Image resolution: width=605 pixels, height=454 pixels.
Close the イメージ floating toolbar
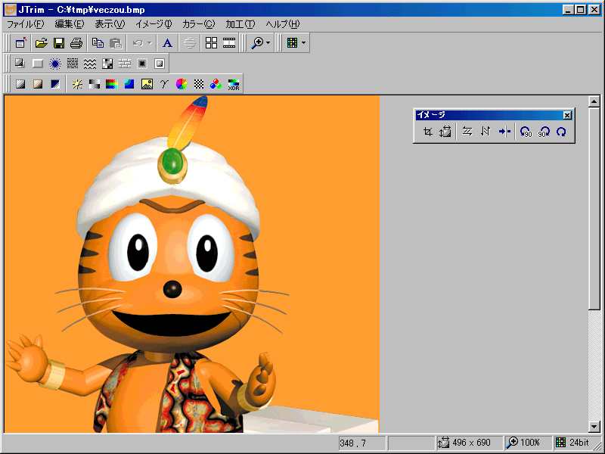566,115
